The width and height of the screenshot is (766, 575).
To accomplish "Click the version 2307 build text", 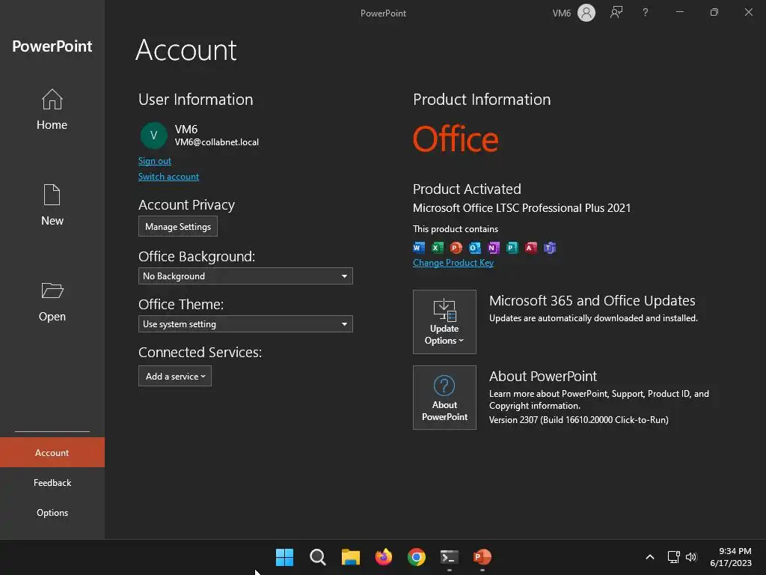I will tap(579, 420).
